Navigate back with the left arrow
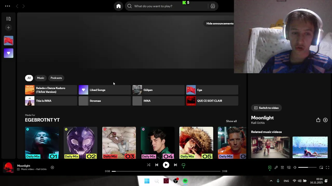 point(17,6)
